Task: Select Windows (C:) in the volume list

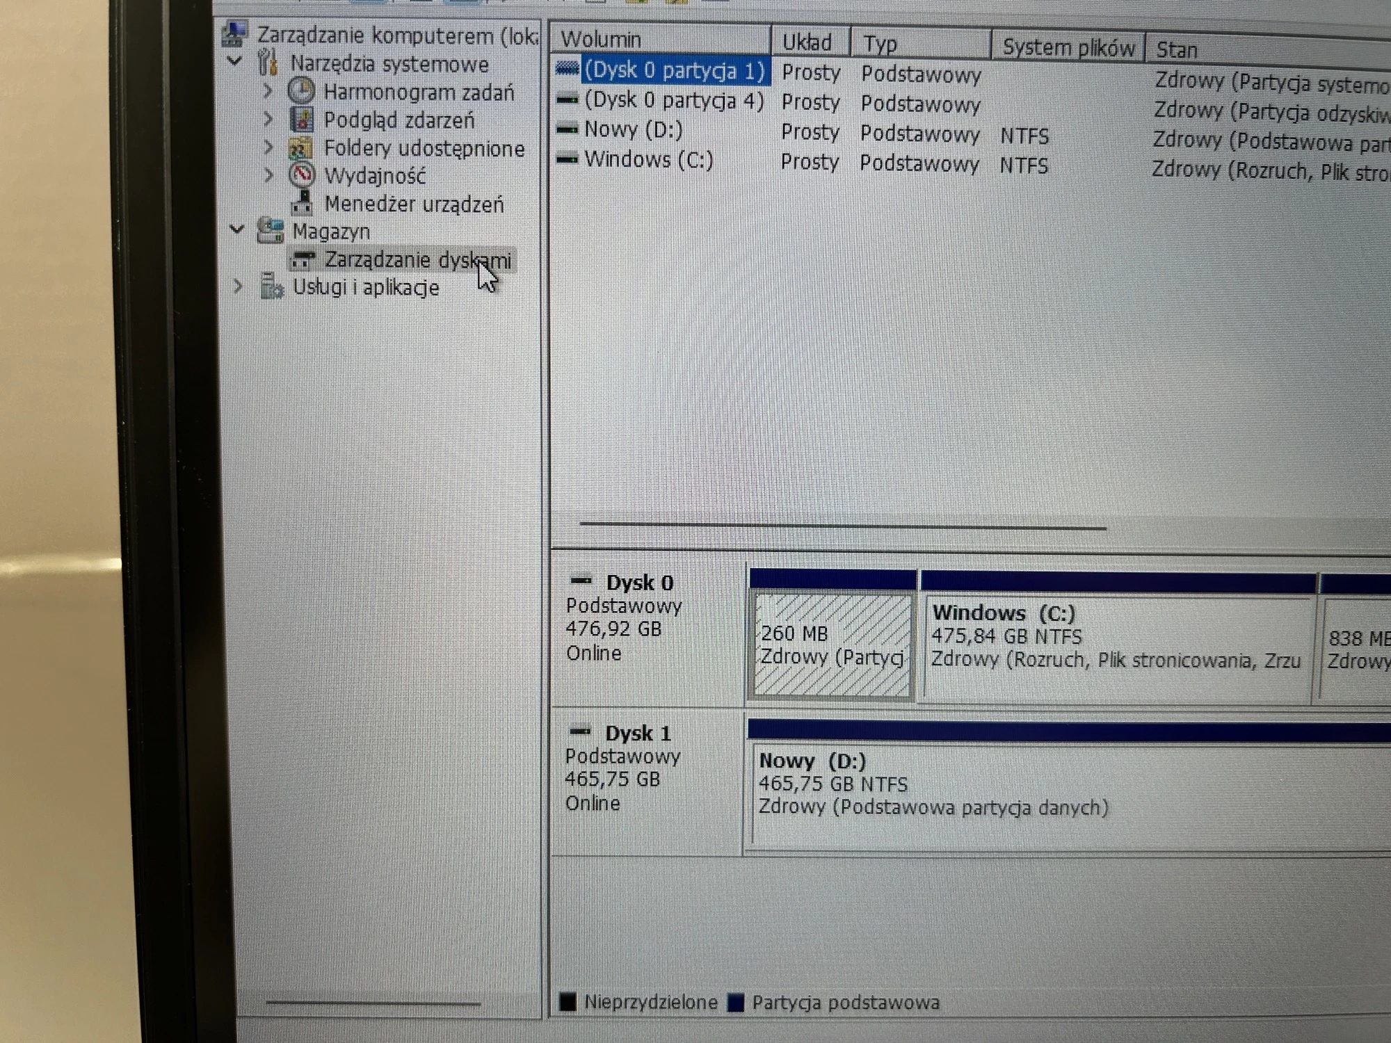Action: (648, 159)
